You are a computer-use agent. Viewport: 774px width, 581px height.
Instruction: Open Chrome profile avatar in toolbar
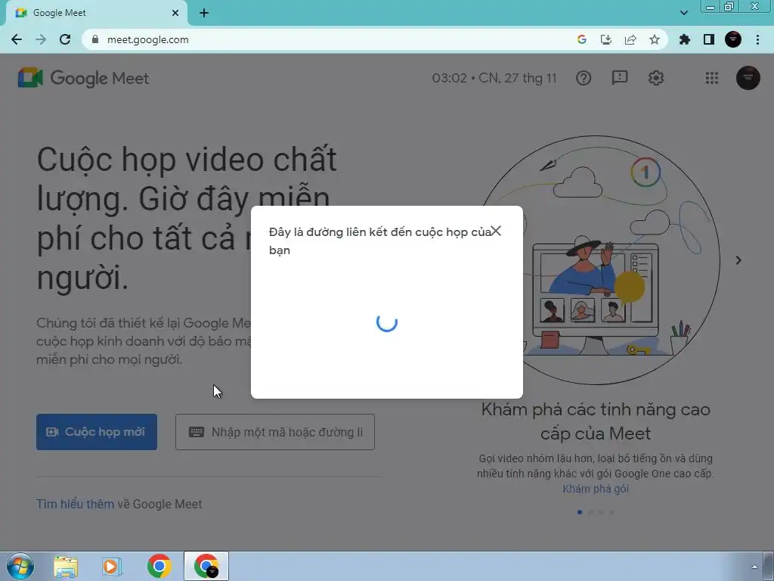point(733,39)
